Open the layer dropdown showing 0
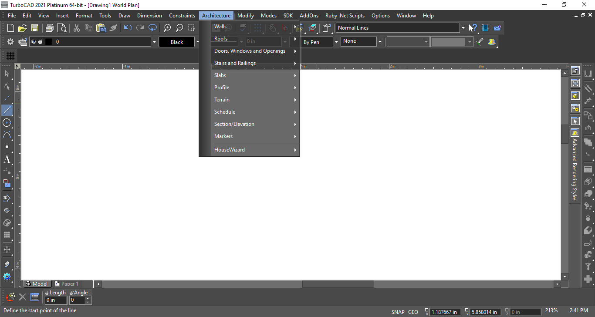The image size is (595, 317). 154,42
